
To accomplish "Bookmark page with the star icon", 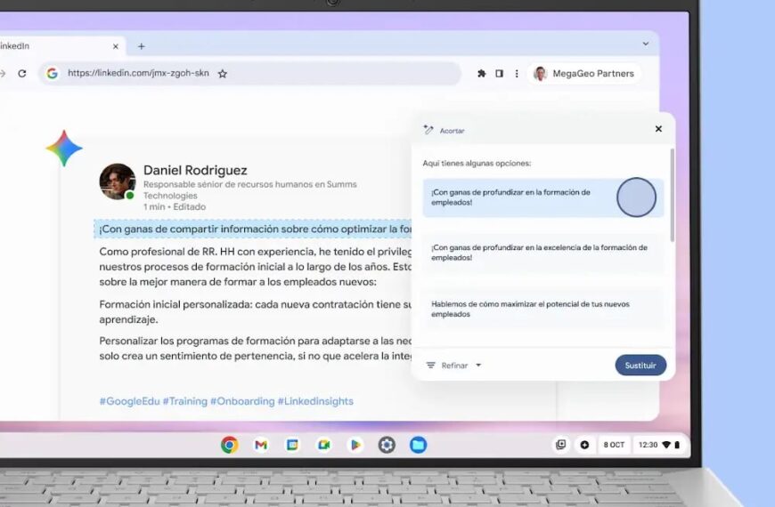I will (223, 74).
